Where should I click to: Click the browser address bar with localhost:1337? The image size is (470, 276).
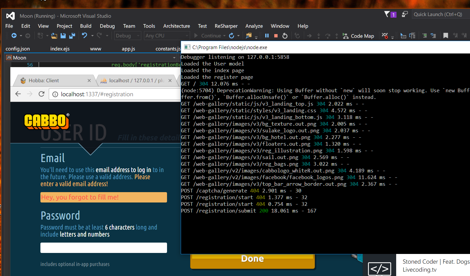(x=115, y=94)
